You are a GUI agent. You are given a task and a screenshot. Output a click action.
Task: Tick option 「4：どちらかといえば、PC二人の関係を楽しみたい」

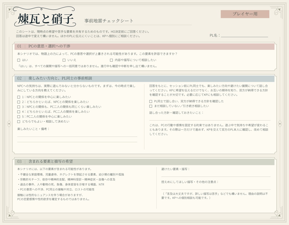coord(19,112)
